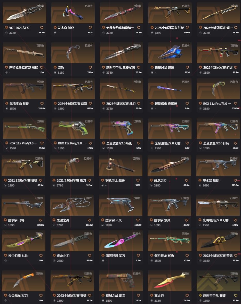
Task: Click the rarity badge beside 超时空队 狂徒
Action: pos(200,295)
